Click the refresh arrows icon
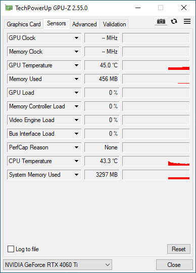Viewport: 196px width, 273px height. [174, 21]
